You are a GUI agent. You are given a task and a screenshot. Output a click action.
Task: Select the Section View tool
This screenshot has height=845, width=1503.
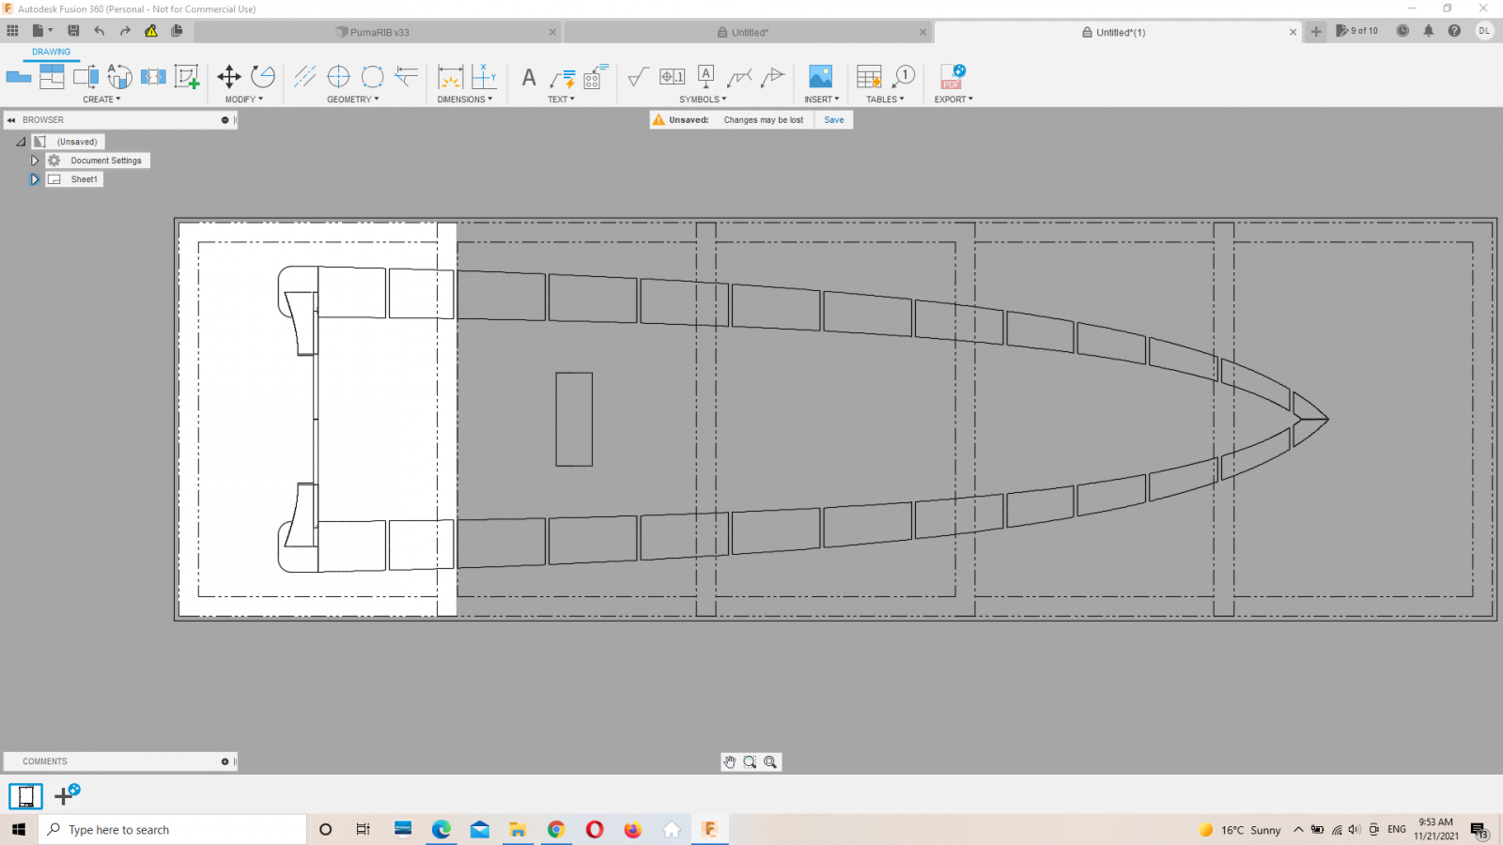point(86,76)
